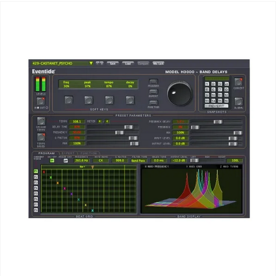
Task: Toggle the Phase Inv button
Action: [66, 160]
